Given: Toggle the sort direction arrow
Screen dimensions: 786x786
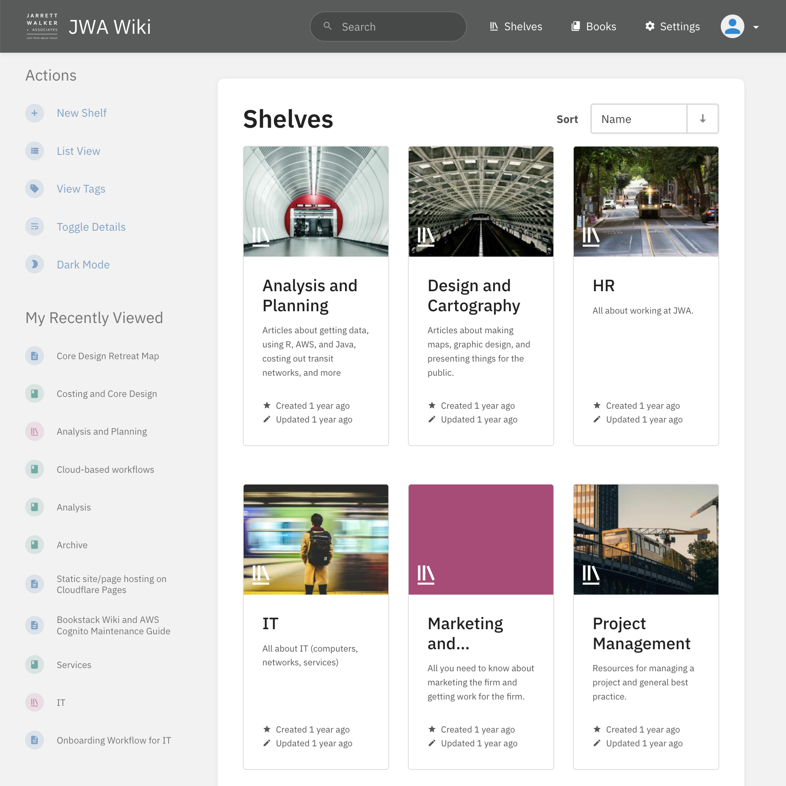Looking at the screenshot, I should [x=703, y=119].
